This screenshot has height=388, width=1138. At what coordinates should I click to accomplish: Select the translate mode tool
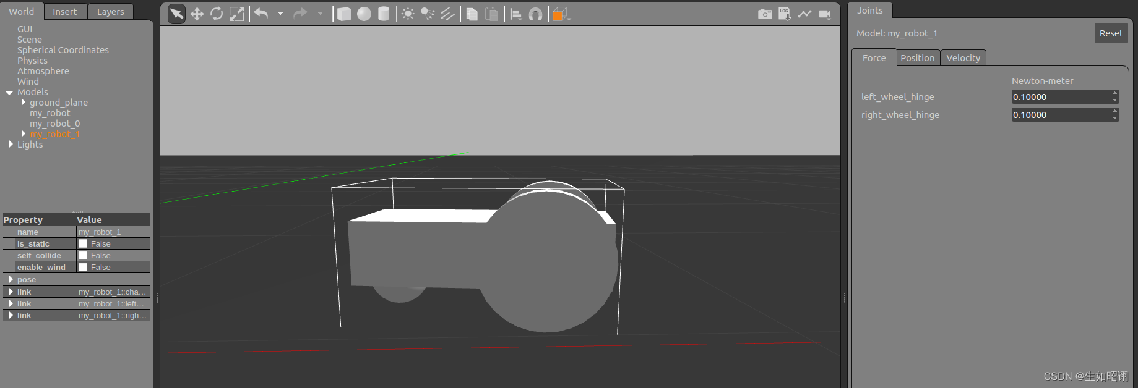(197, 14)
